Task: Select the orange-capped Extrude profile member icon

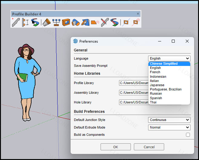Action: 47,22
